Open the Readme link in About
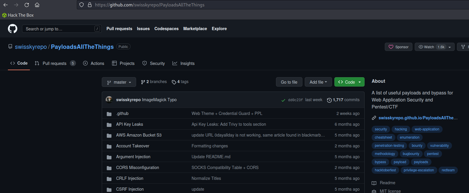 (384, 183)
